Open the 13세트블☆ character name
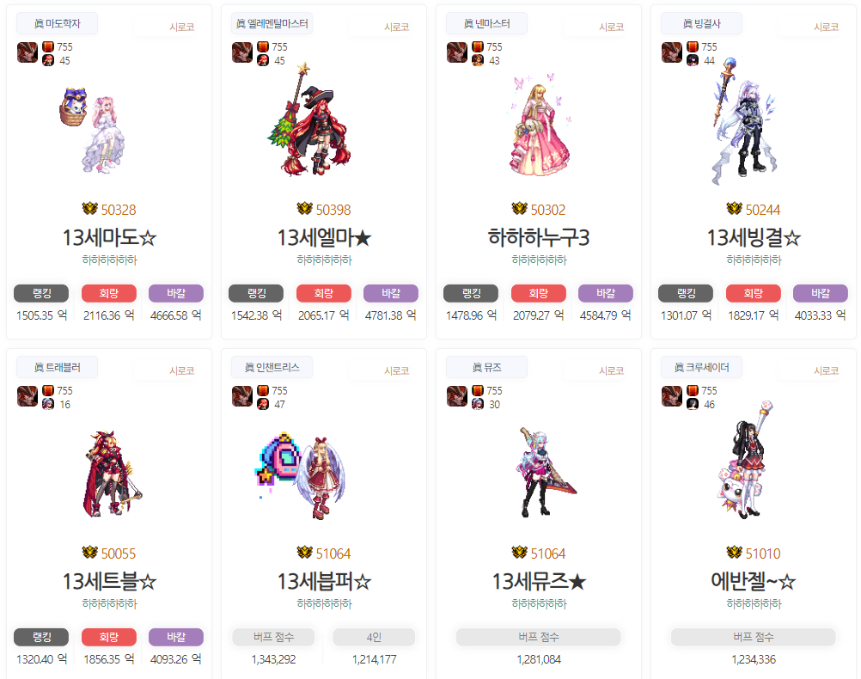This screenshot has height=679, width=861. point(109,581)
